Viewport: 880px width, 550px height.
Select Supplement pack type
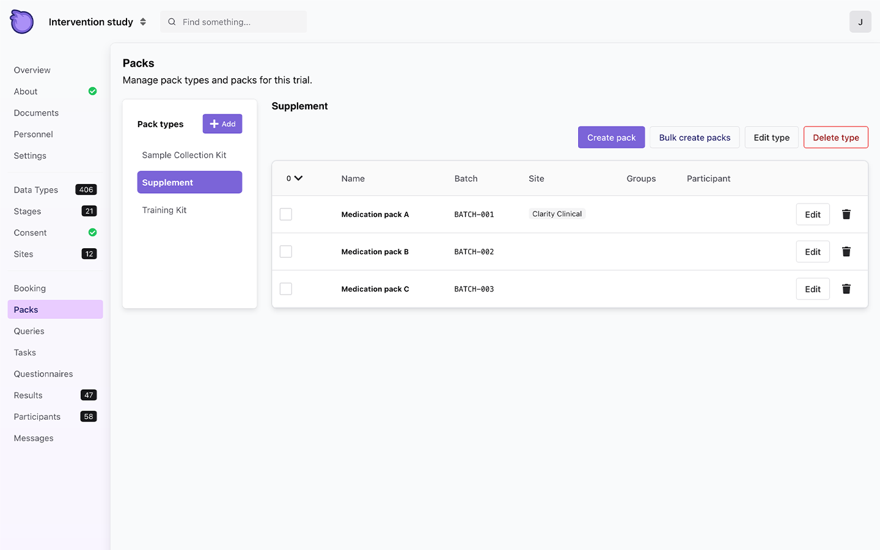[x=189, y=182]
